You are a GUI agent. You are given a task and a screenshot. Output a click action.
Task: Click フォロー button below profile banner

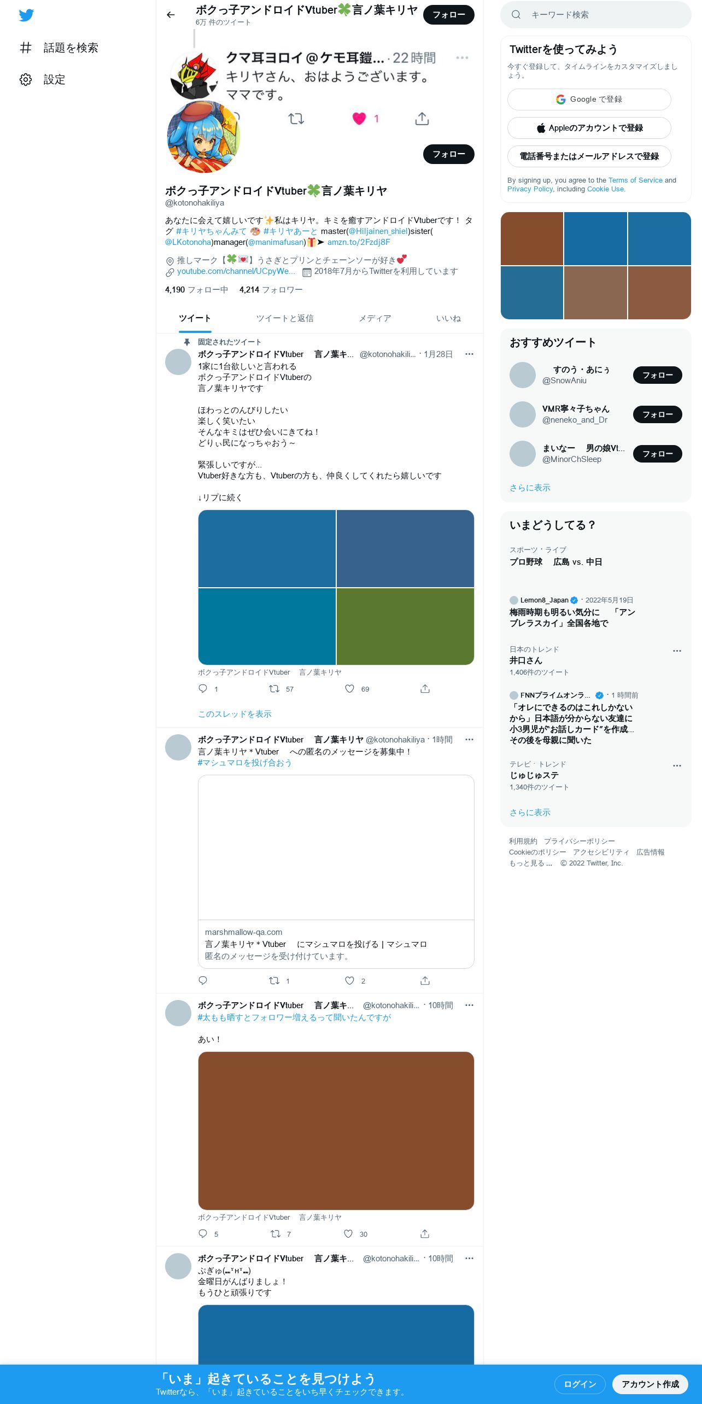pyautogui.click(x=449, y=154)
